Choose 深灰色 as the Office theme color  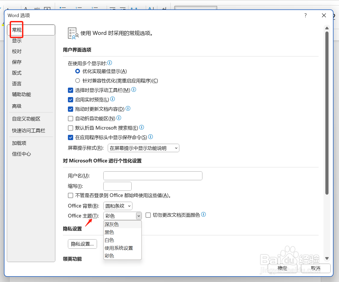(x=111, y=224)
